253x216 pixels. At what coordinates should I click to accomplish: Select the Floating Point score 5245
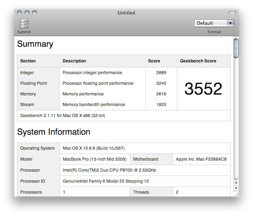(x=161, y=83)
